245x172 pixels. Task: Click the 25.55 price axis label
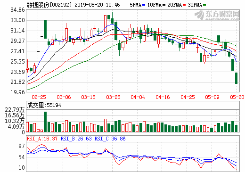[17, 61]
